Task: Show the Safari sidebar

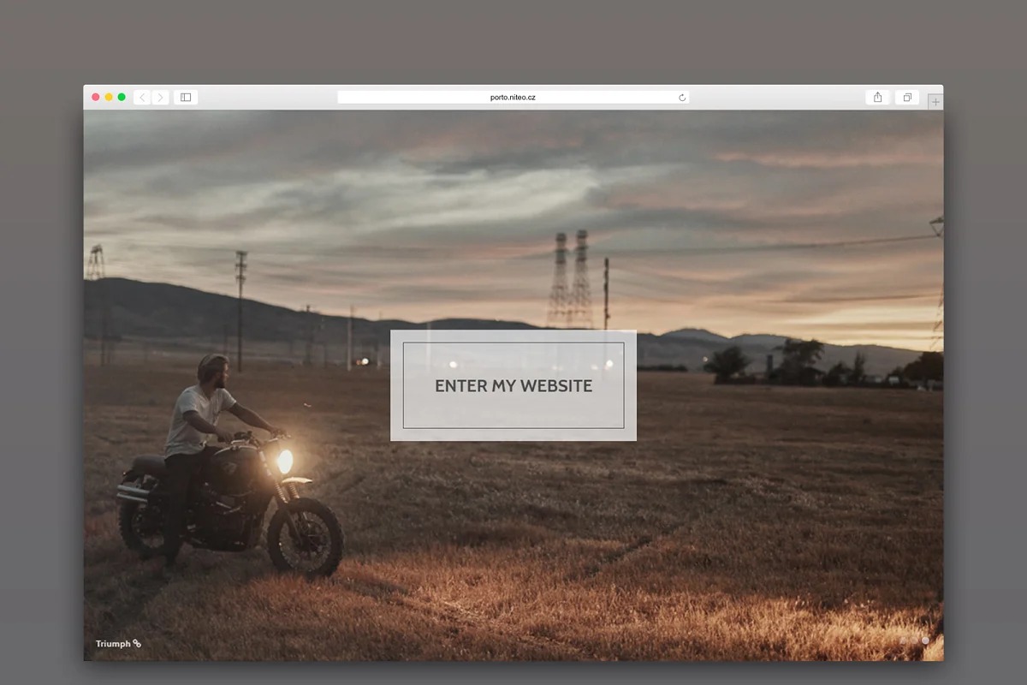Action: pyautogui.click(x=186, y=98)
